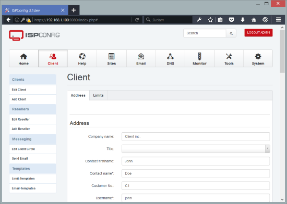
Task: Open the Email module
Action: click(x=141, y=59)
